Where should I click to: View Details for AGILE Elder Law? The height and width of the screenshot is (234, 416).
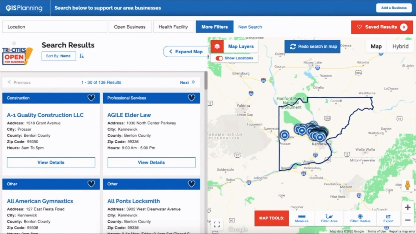pos(151,162)
